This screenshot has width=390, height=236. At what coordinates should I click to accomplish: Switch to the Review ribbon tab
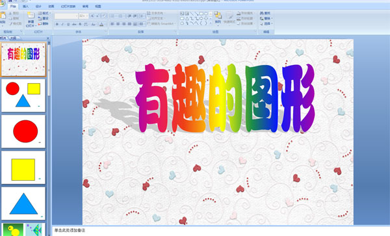point(85,7)
